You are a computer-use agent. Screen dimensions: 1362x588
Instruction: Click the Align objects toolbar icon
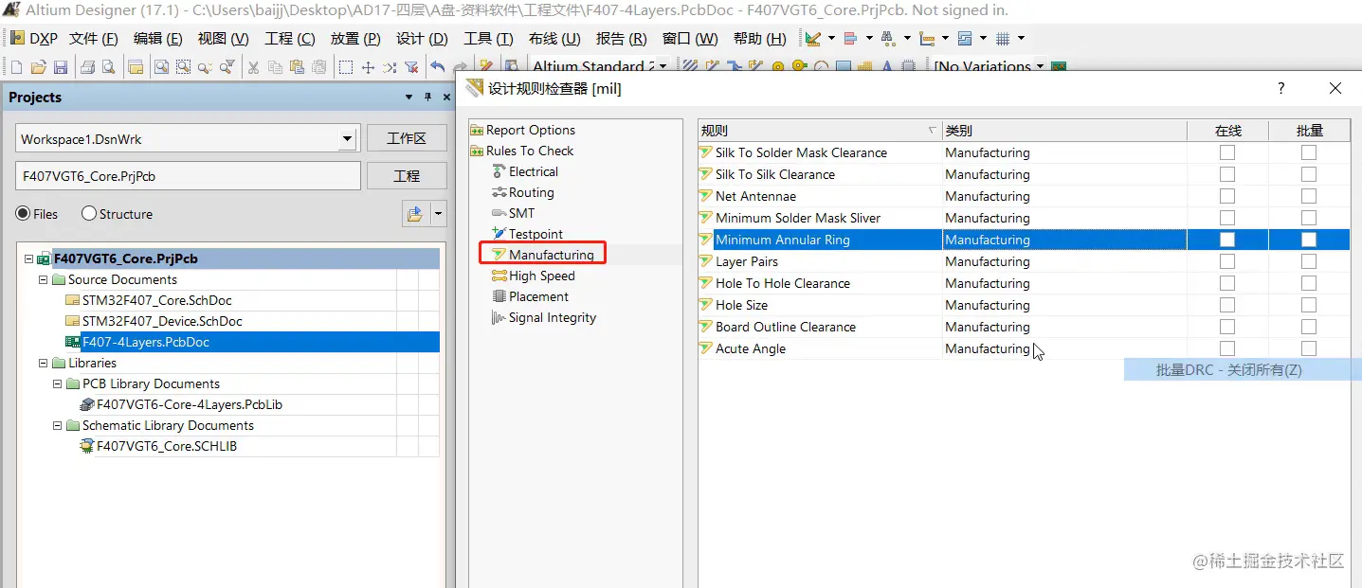850,39
